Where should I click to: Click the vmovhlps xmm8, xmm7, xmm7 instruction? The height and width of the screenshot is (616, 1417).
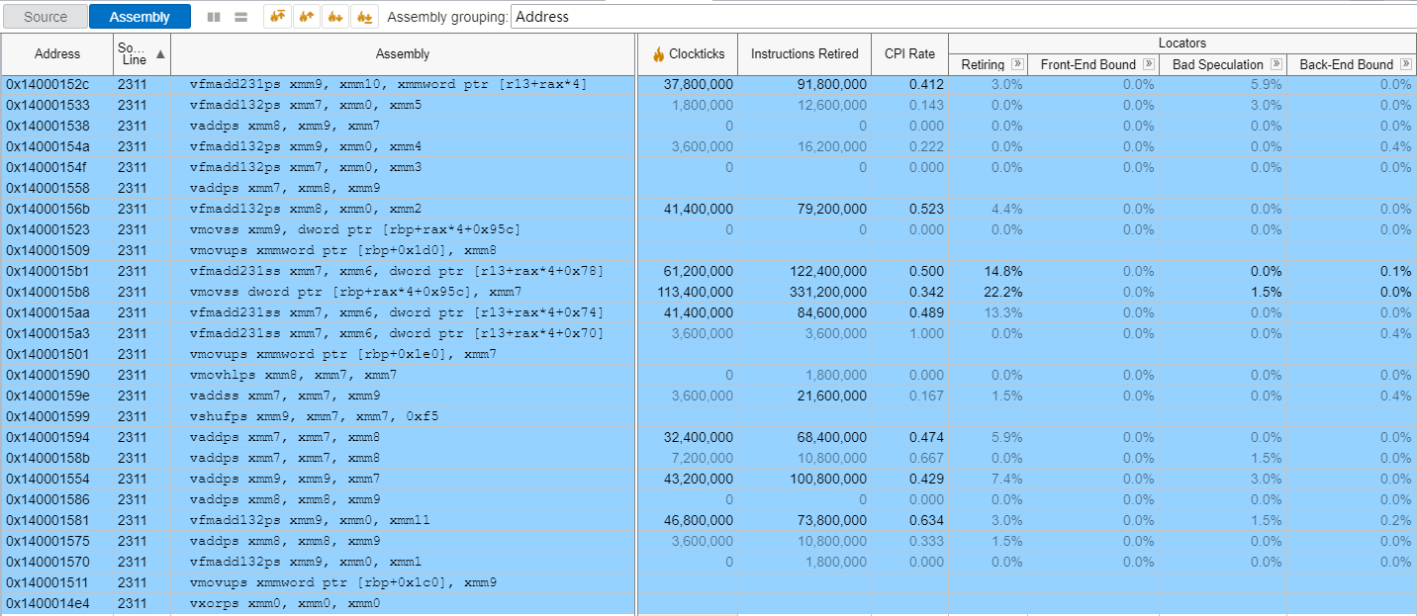point(293,376)
